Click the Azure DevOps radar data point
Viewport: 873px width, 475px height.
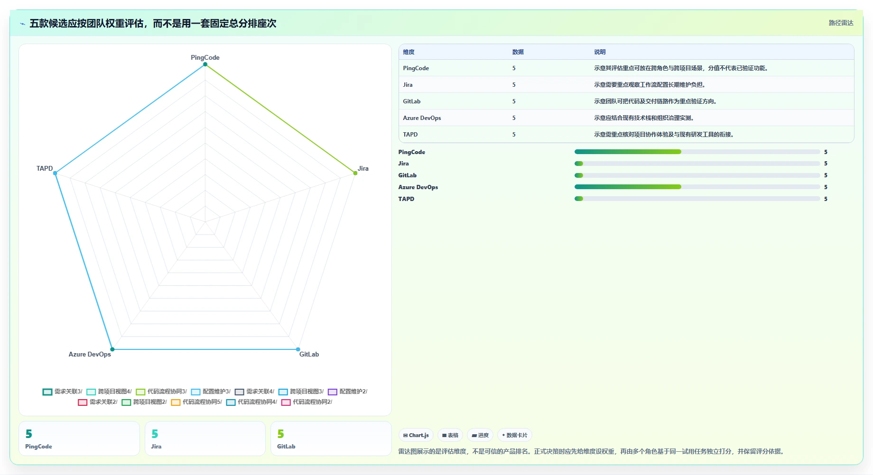(112, 349)
